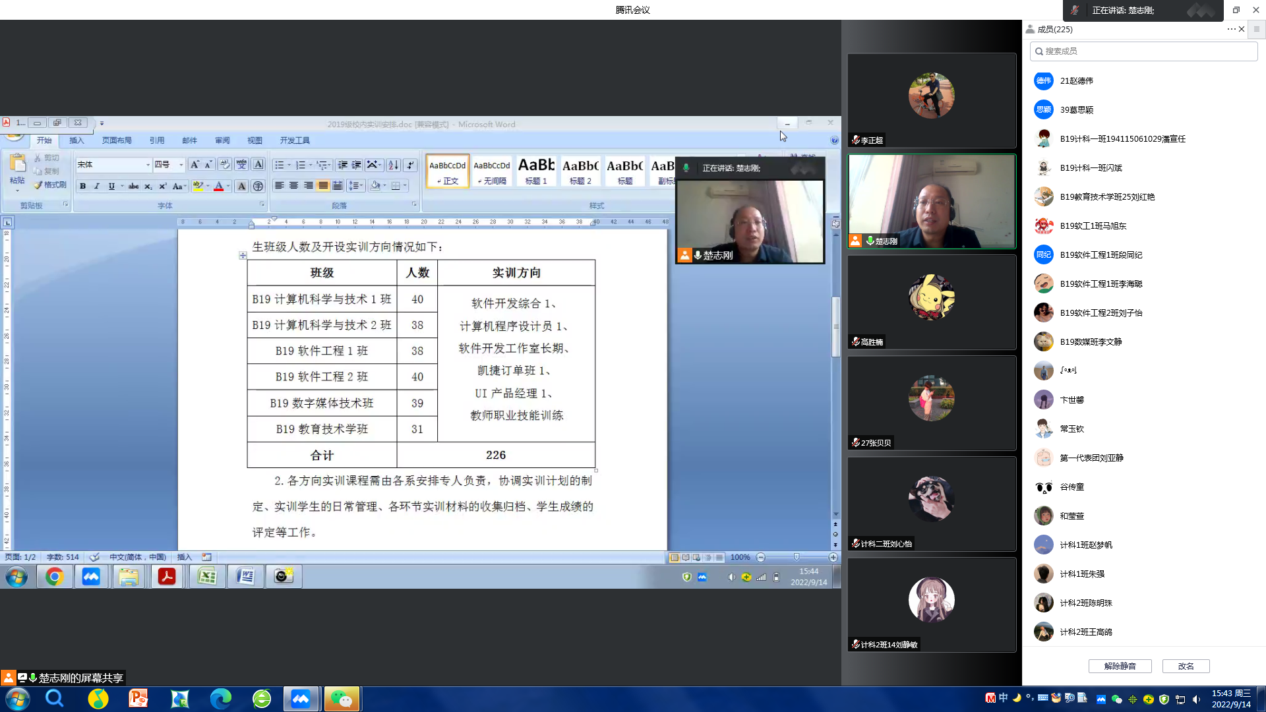Toggle italic formatting

97,185
